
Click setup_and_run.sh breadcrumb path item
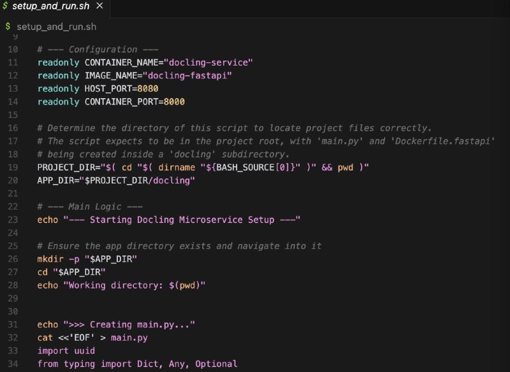(56, 27)
